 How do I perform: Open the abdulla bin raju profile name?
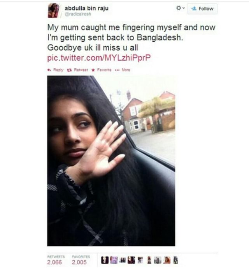click(x=87, y=8)
